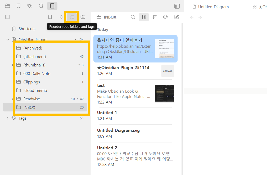Toggle the shortcuts bookmark button in navigation toolbar

pyautogui.click(x=50, y=17)
